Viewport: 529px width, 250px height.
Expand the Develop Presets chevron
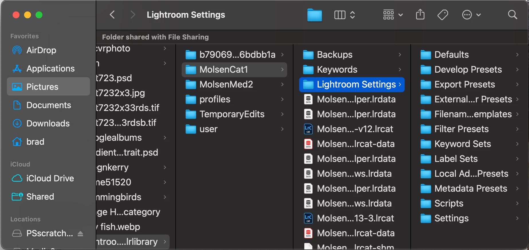pyautogui.click(x=517, y=70)
